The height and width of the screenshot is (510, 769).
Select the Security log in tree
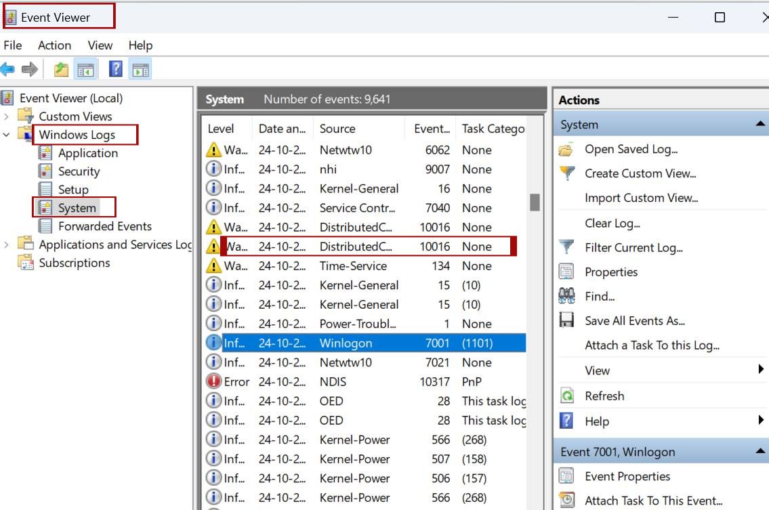click(x=79, y=171)
